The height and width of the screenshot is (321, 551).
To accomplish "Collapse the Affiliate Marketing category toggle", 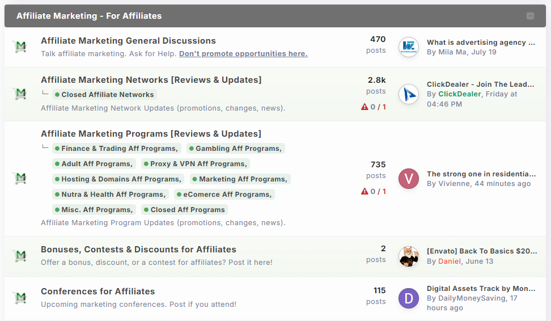I will [x=530, y=16].
